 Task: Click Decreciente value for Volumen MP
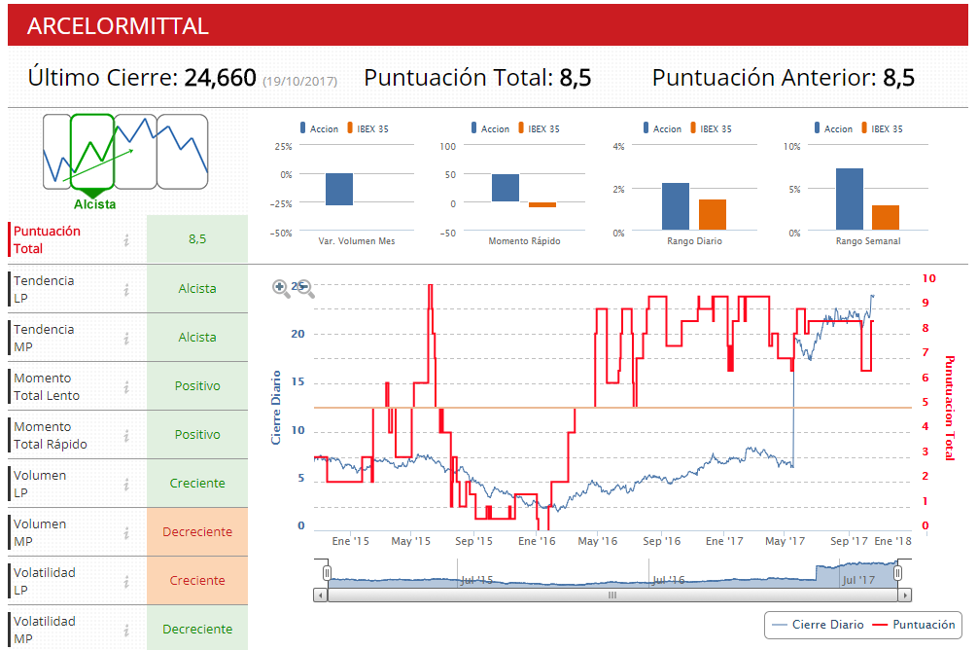tap(197, 532)
